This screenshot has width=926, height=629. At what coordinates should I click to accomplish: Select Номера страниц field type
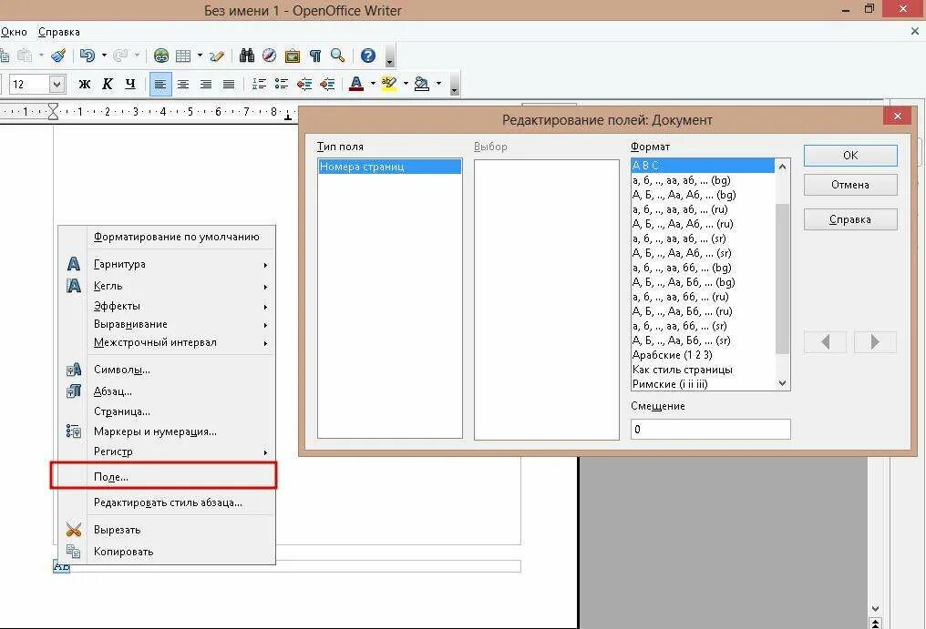coord(390,167)
